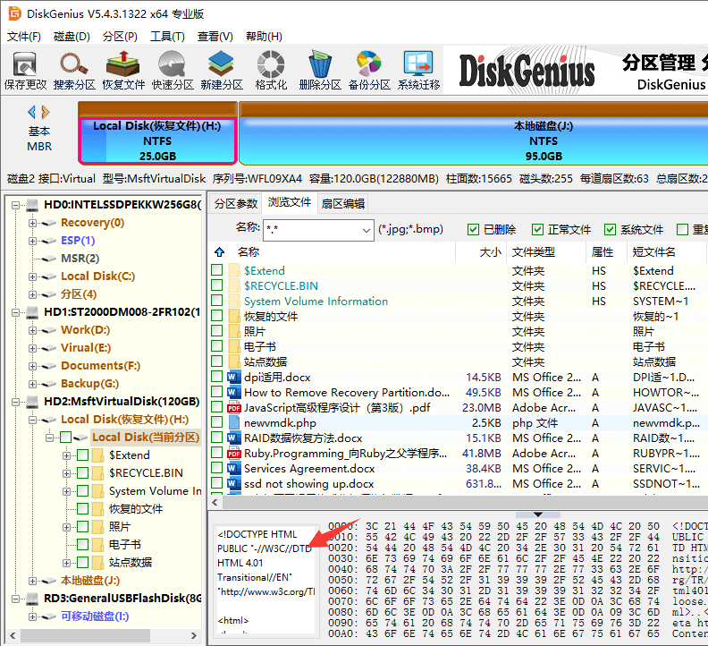Check the tree checkbox for 电子书
The image size is (708, 646).
tap(82, 544)
